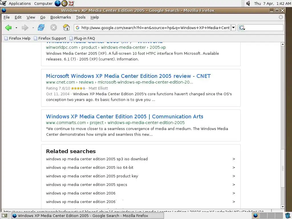Launch the web browser globe icon in panel
Image resolution: width=292 pixels, height=219 pixels.
tap(58, 3)
